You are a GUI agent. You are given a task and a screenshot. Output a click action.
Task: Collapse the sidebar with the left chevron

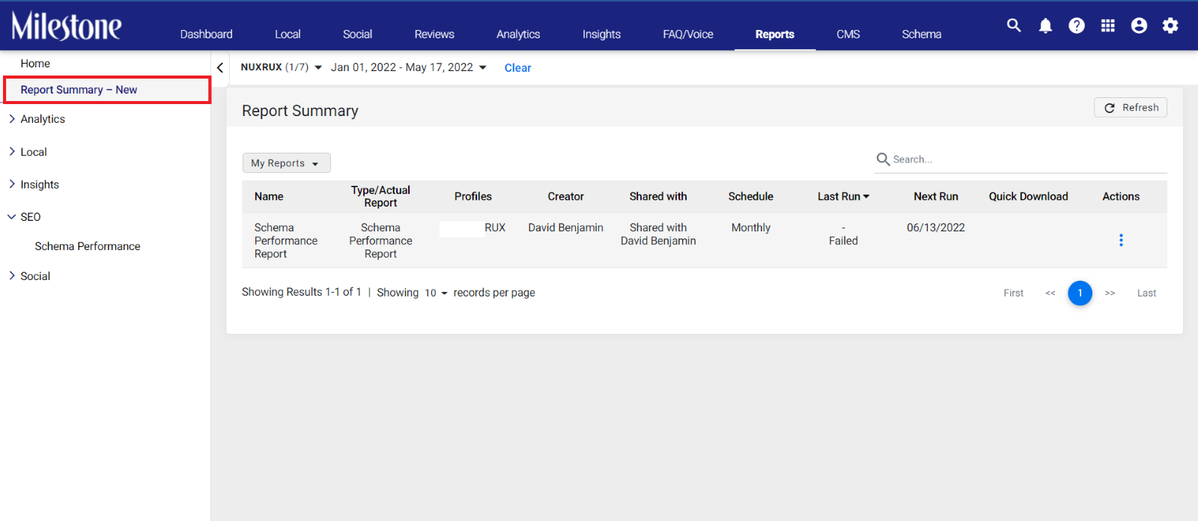(220, 67)
